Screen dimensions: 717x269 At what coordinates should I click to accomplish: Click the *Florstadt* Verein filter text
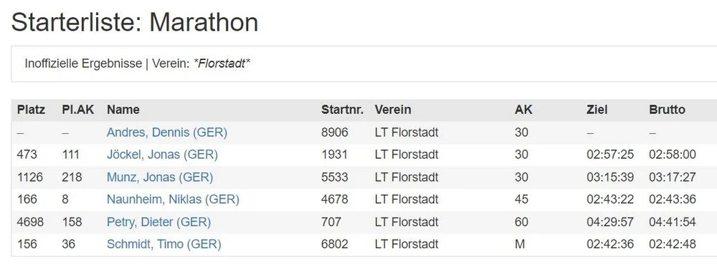click(222, 64)
